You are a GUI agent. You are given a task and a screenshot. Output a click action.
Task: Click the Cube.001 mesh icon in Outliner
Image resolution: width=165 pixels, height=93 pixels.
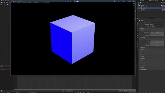[x=141, y=10]
